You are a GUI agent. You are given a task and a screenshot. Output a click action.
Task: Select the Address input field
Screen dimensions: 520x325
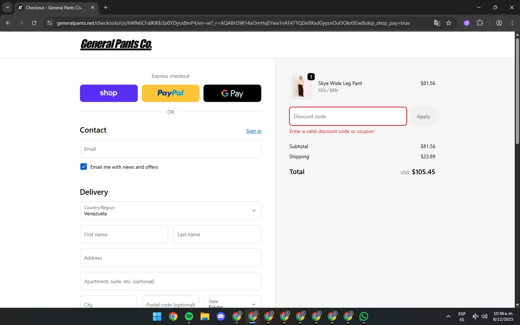tap(171, 258)
